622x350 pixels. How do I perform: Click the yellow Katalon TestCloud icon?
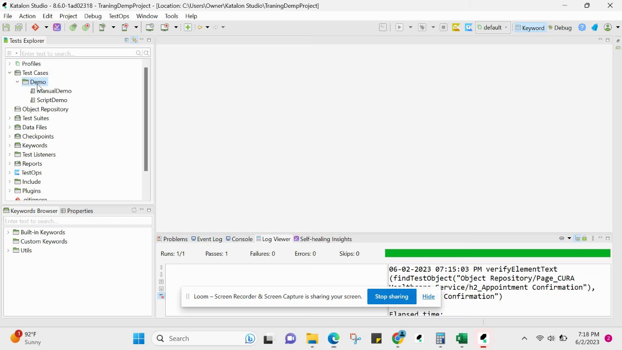point(456,27)
